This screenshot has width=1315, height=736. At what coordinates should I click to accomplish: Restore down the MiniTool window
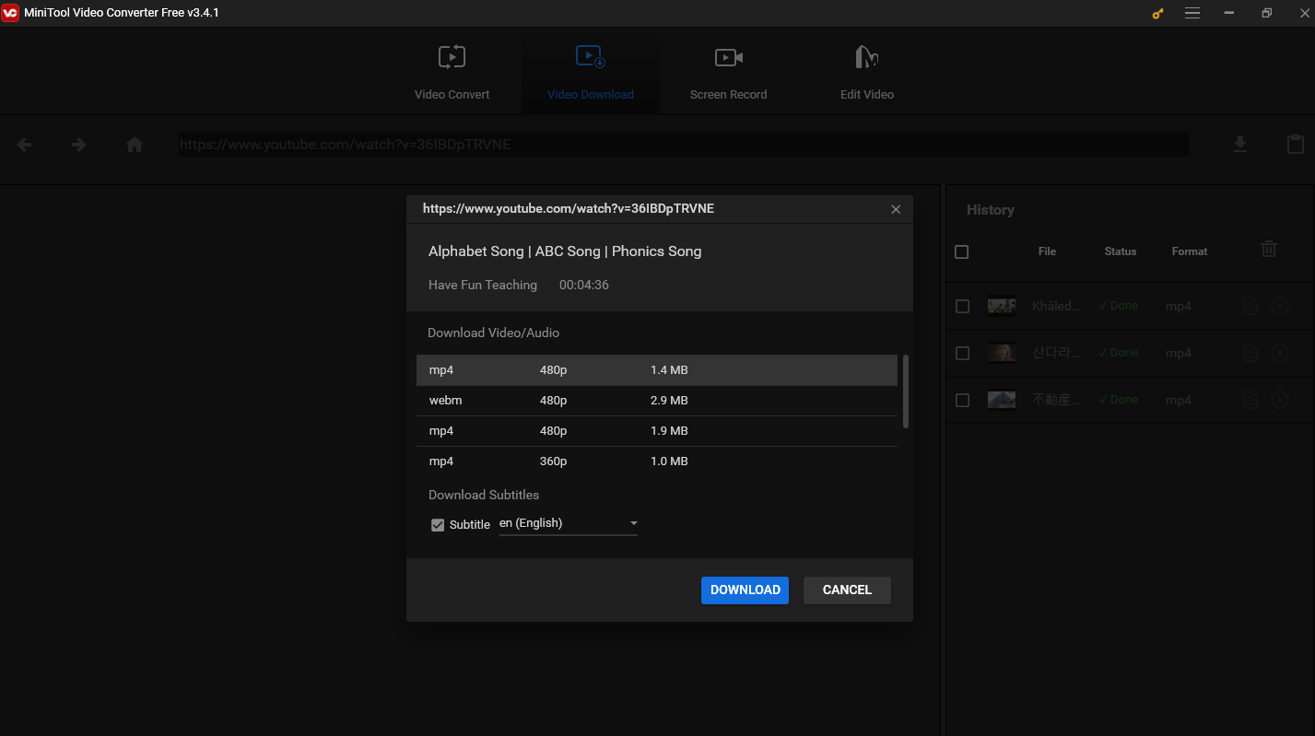(x=1267, y=14)
